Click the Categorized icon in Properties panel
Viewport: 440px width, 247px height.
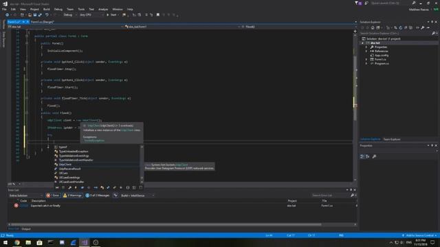362,156
